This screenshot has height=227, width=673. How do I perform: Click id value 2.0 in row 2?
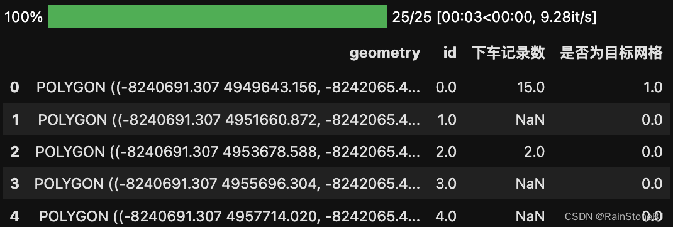pos(446,152)
